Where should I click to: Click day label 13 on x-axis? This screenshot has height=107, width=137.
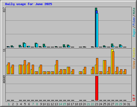click(x=56, y=104)
